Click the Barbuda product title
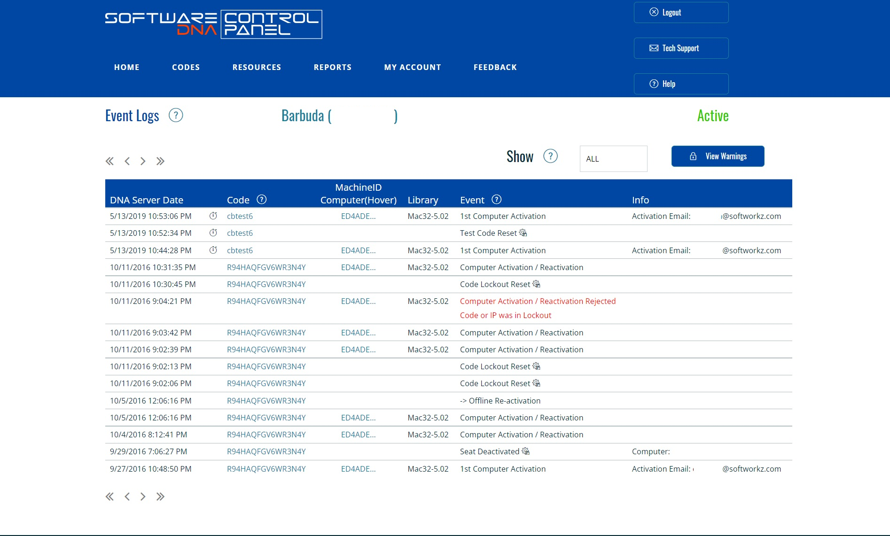Viewport: 890px width, 536px height. tap(339, 116)
